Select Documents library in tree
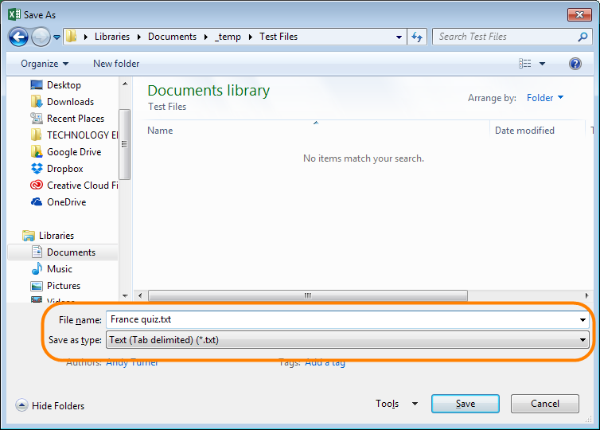 click(71, 252)
